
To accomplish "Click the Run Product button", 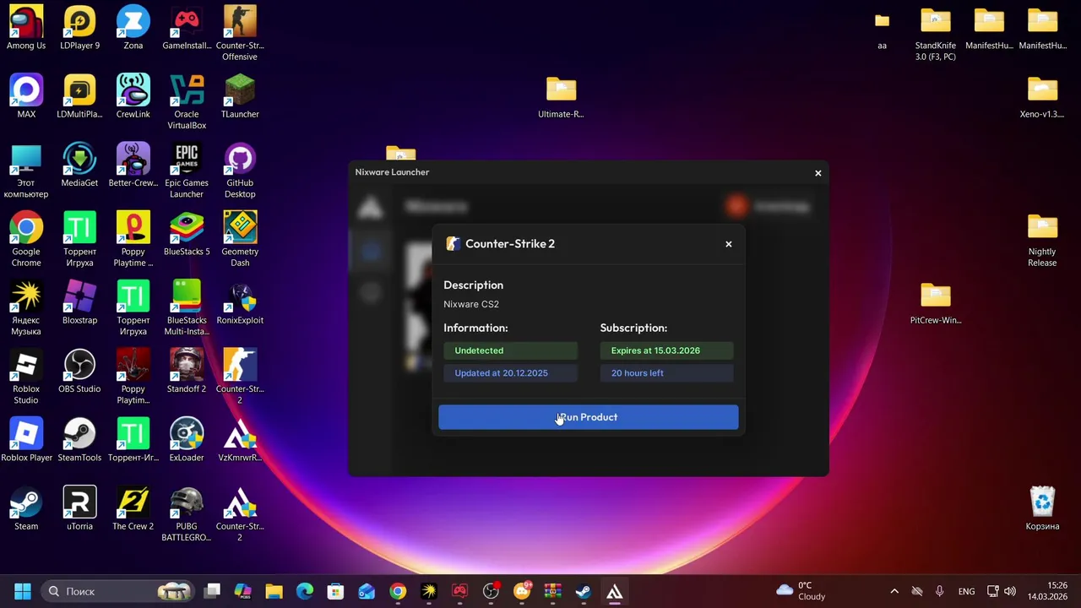I will (588, 417).
